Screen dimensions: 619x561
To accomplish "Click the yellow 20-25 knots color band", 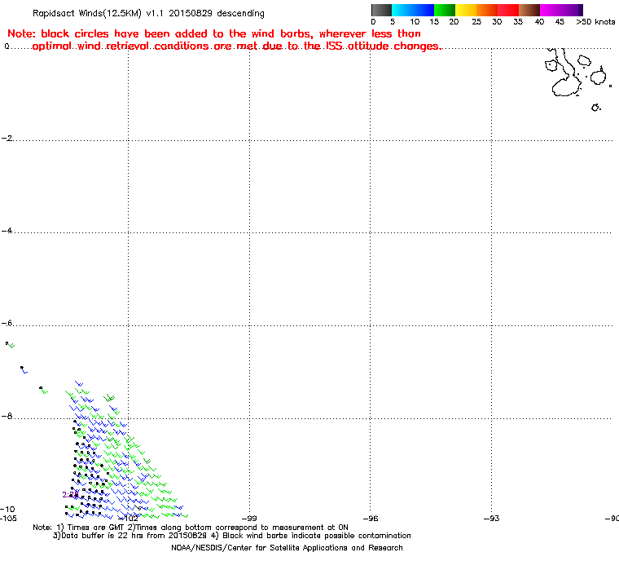I will point(466,10).
